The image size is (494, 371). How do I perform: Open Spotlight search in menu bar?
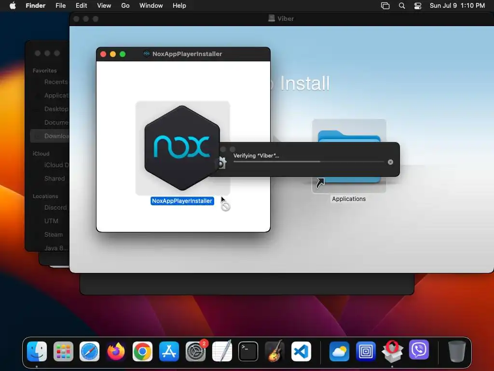tap(402, 6)
